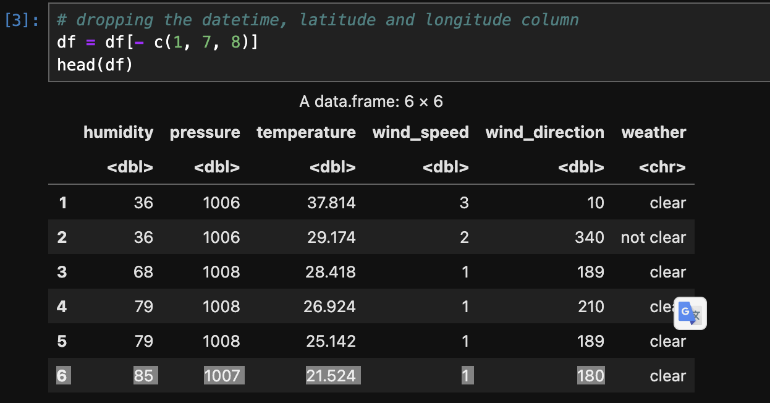
Task: Click row index 4
Action: coord(62,307)
